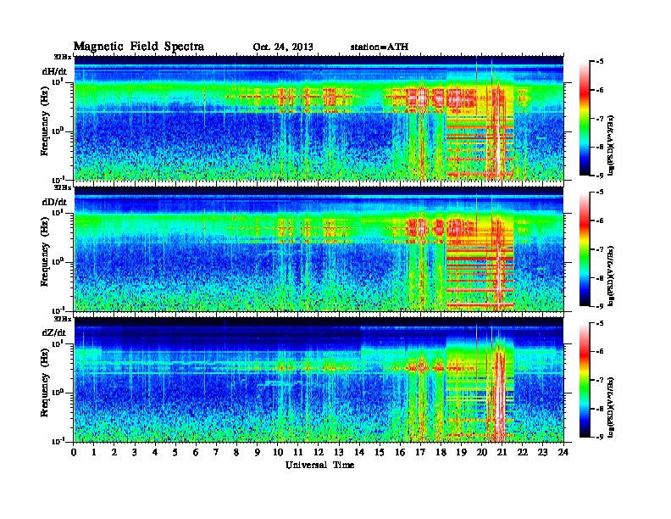
Task: Click the dD/dt panel label
Action: point(54,202)
